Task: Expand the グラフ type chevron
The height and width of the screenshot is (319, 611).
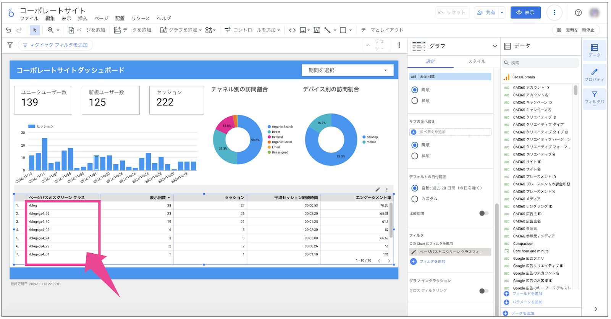Action: tap(495, 46)
